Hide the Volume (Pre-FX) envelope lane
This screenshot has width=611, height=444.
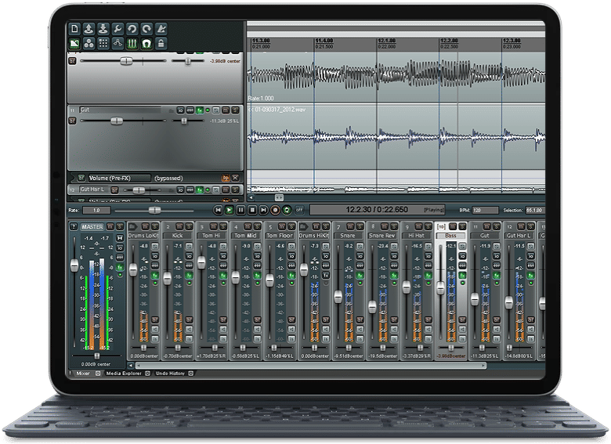tap(235, 179)
